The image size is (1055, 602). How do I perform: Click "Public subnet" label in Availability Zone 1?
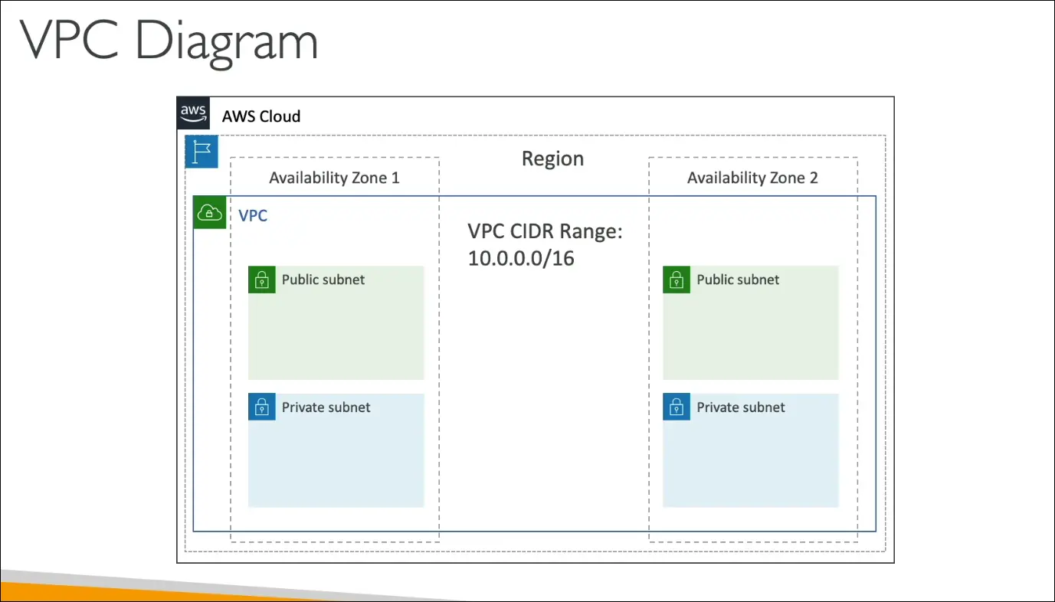click(323, 280)
